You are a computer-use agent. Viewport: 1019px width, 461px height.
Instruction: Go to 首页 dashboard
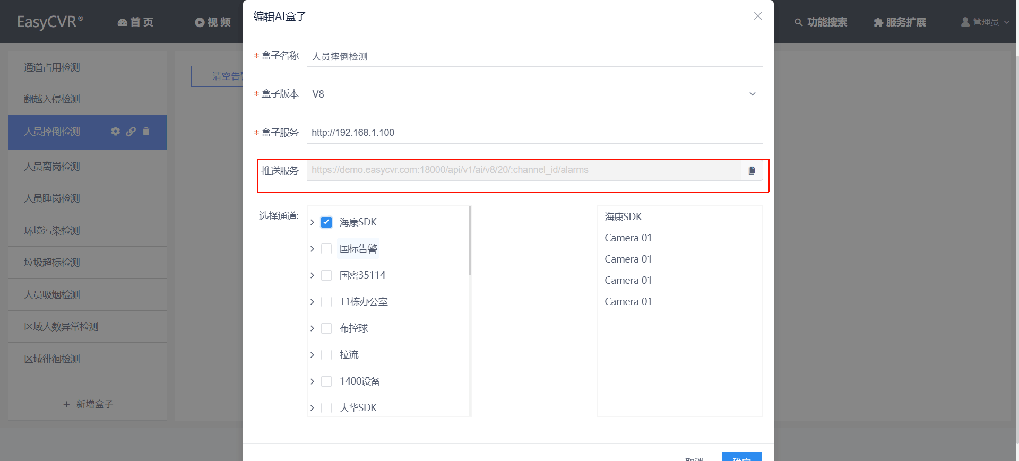(x=135, y=22)
